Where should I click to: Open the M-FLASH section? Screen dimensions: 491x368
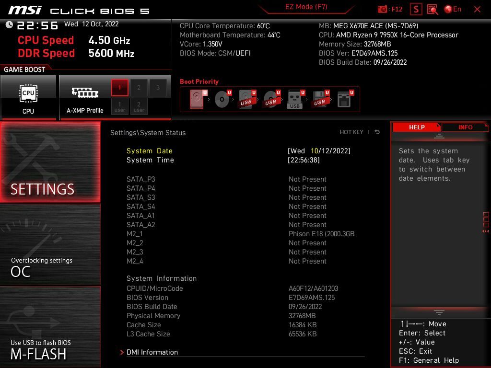point(50,327)
